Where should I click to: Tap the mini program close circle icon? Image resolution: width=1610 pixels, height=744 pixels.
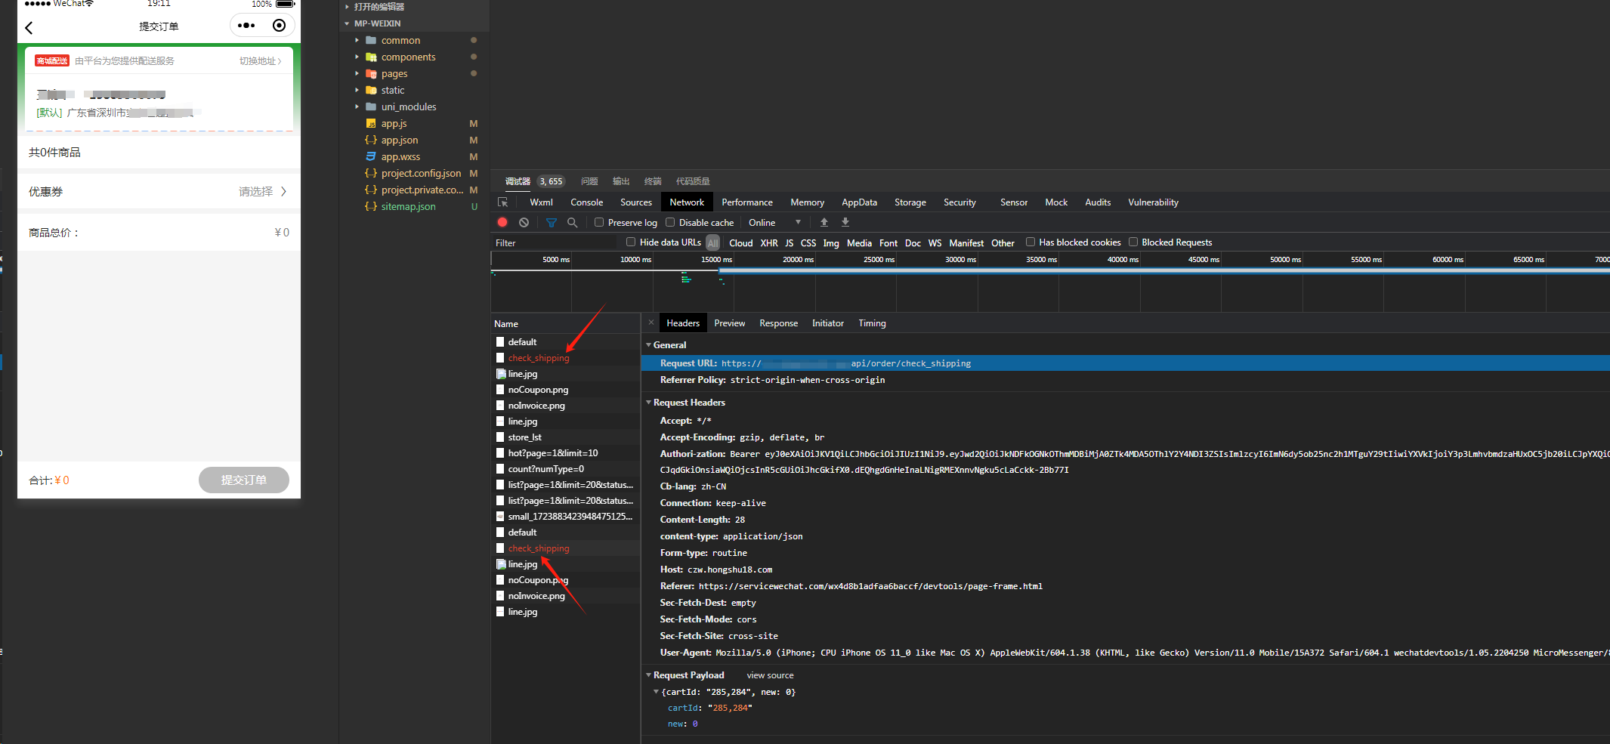279,26
